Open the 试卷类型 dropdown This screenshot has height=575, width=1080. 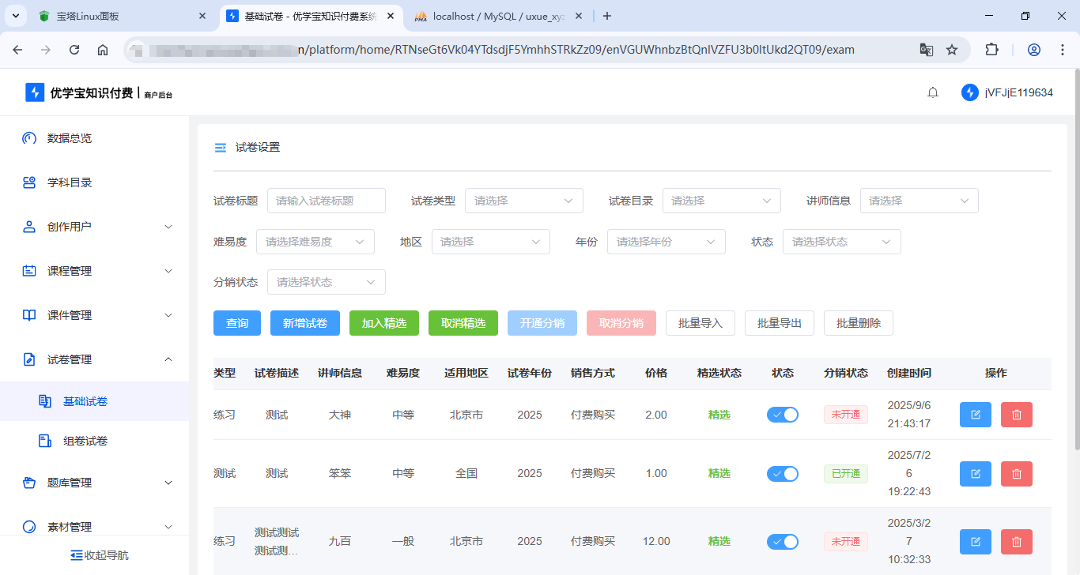(x=523, y=201)
